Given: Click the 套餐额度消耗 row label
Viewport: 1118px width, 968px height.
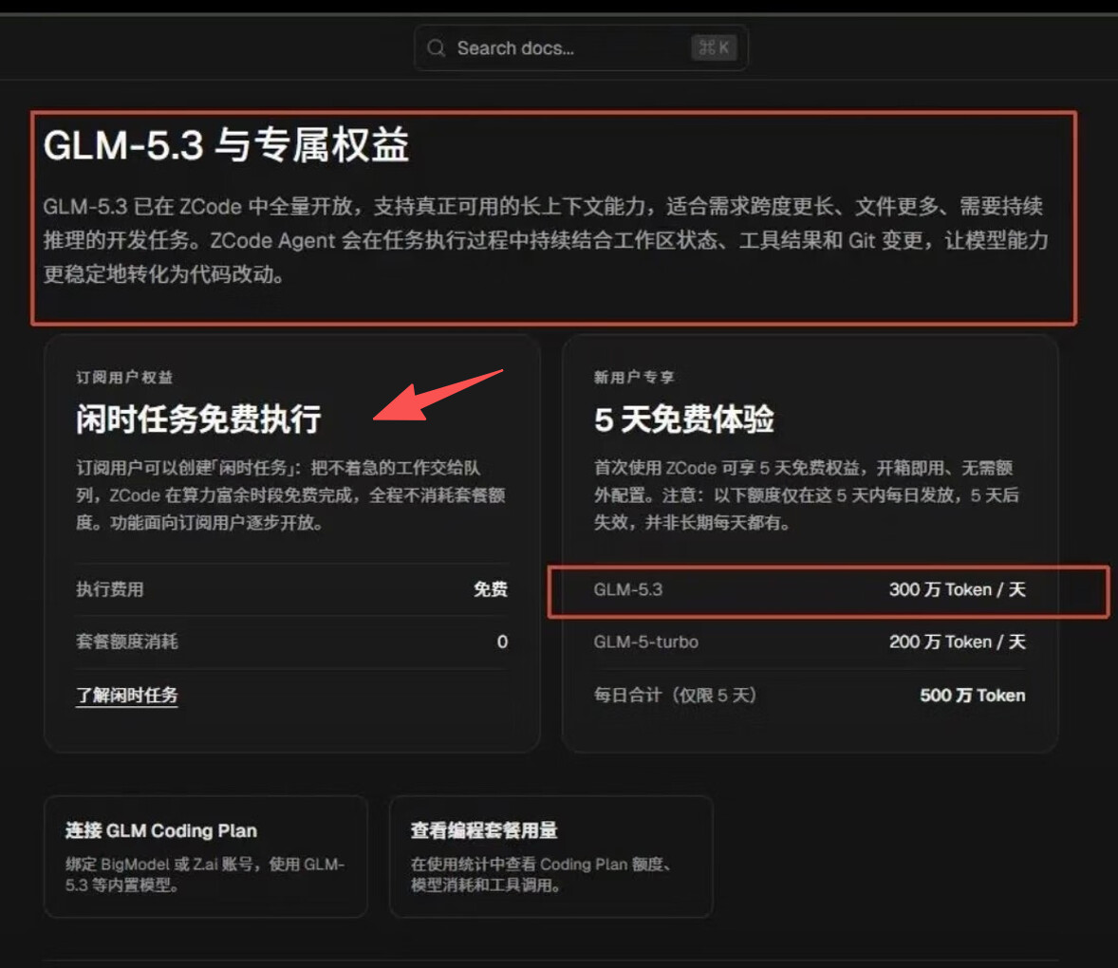Looking at the screenshot, I should pyautogui.click(x=127, y=642).
